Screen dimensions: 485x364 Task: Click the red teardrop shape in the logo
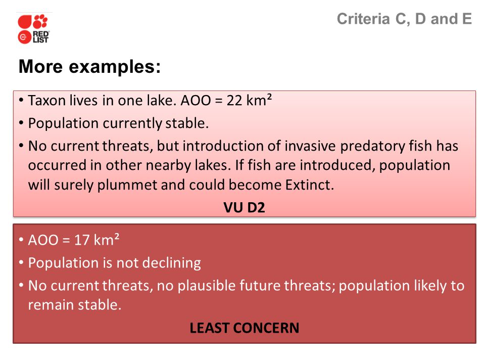coord(25,22)
